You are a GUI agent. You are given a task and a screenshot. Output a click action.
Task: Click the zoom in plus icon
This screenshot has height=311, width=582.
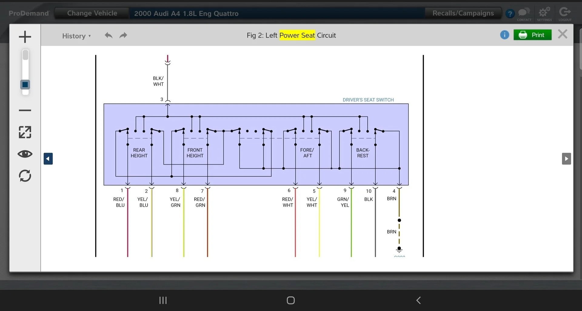pyautogui.click(x=25, y=37)
